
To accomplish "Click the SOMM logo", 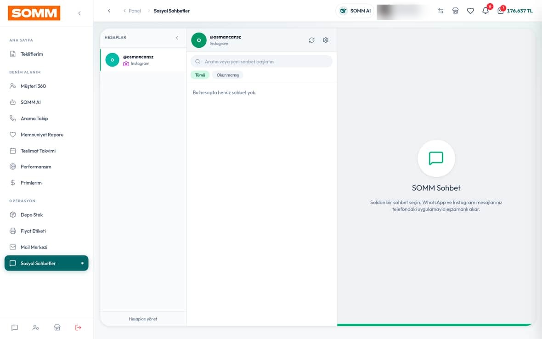I will coord(34,13).
